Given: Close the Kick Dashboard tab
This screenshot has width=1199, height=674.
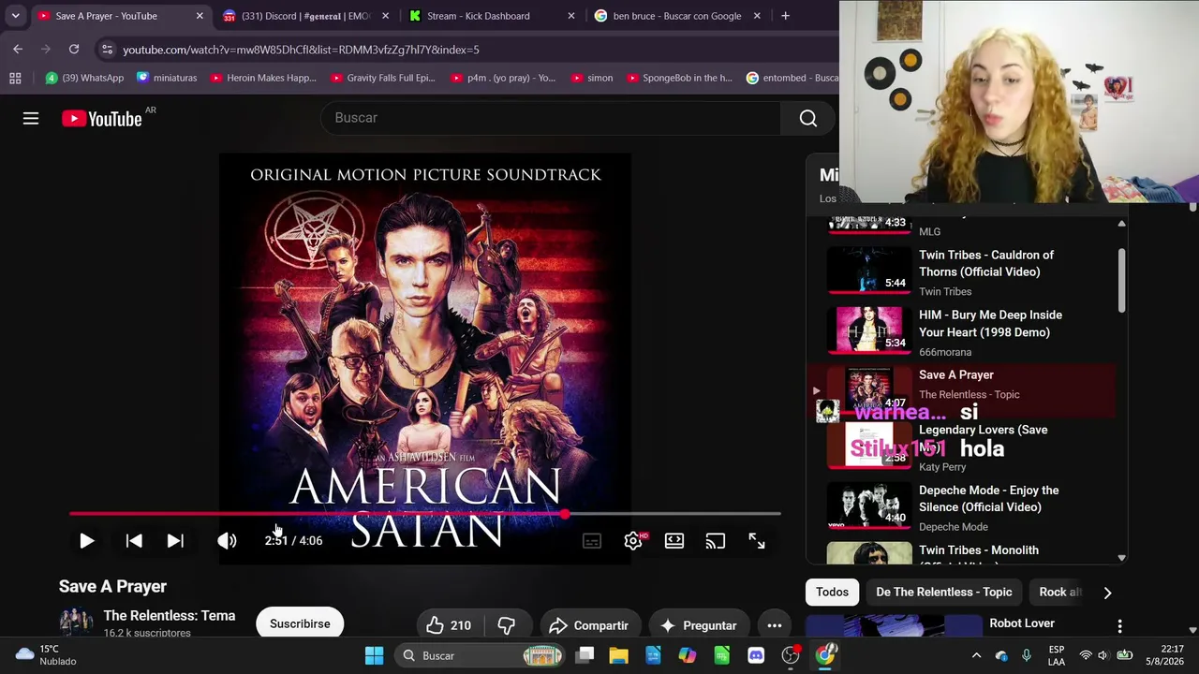Looking at the screenshot, I should point(571,16).
